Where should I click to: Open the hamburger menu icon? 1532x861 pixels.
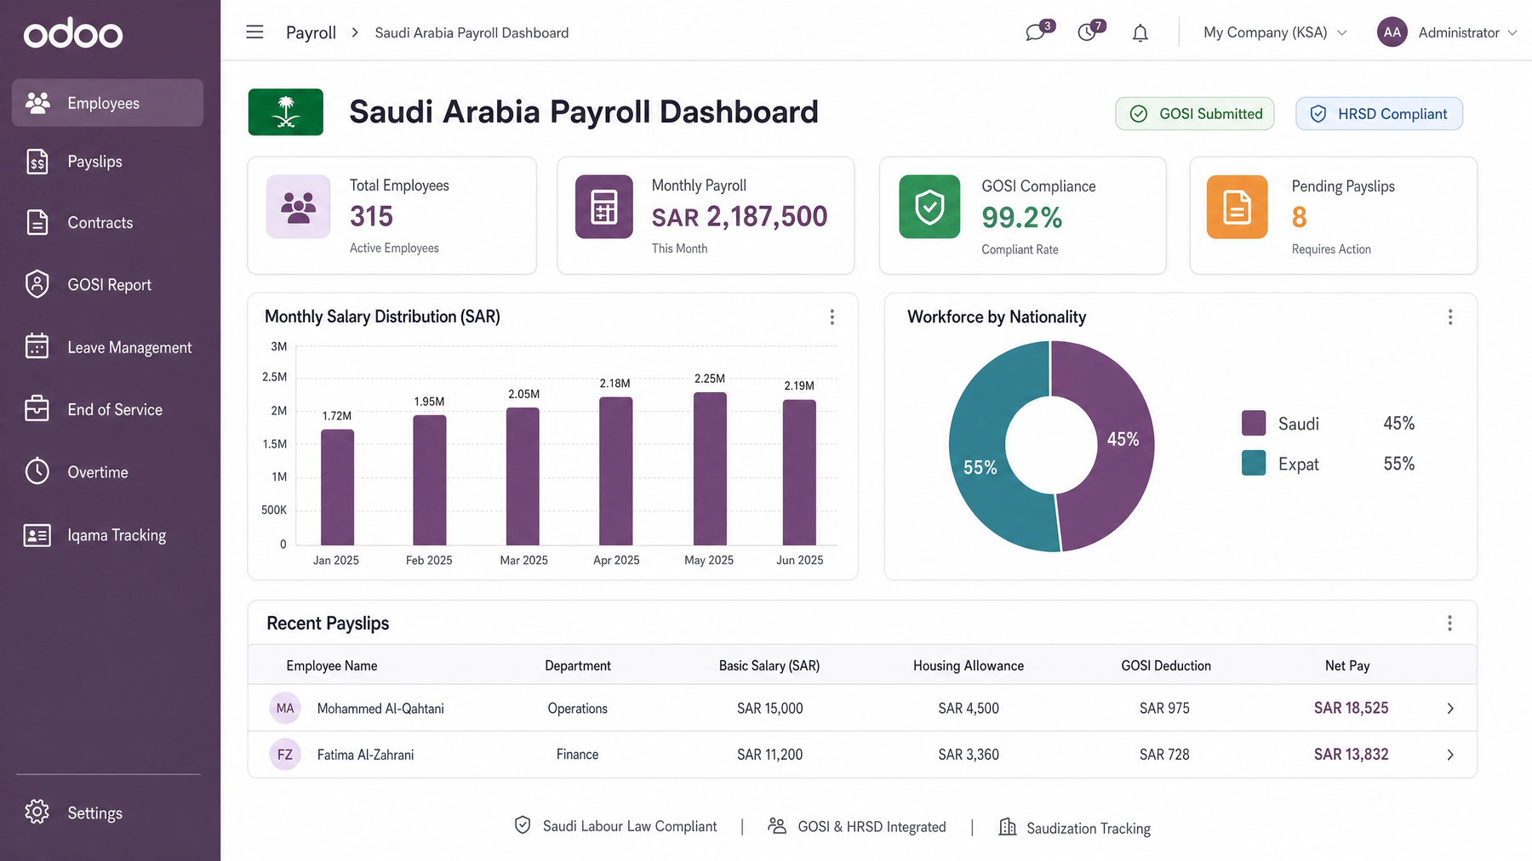(254, 32)
